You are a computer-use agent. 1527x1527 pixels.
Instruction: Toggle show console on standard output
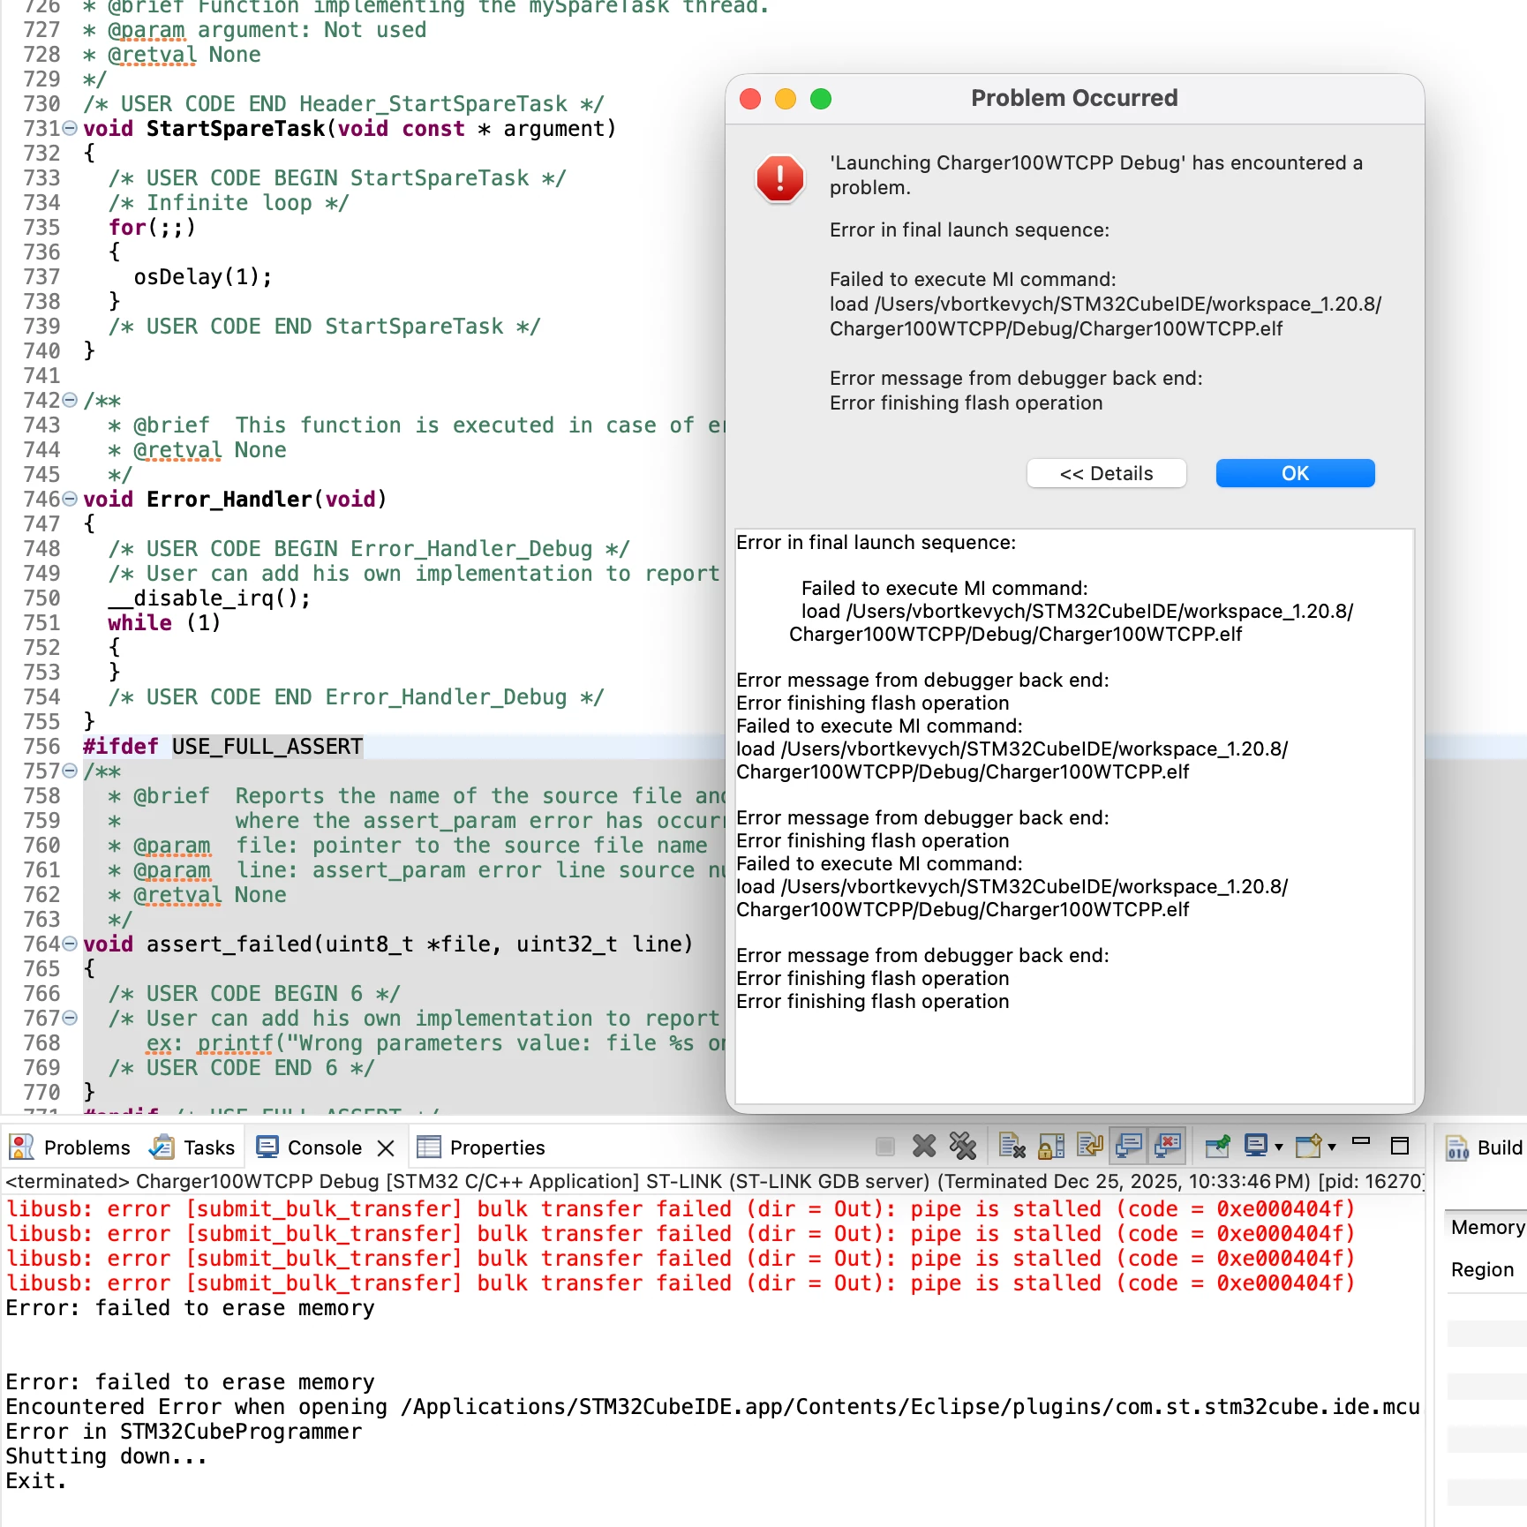coord(1129,1147)
